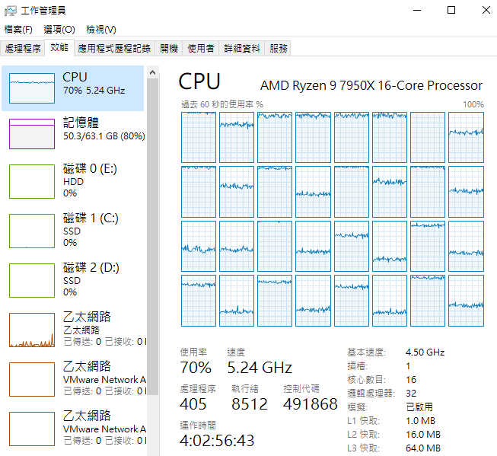Select the 磁碟 1 (C:) thumbnail graph
This screenshot has width=497, height=456.
pyautogui.click(x=32, y=231)
